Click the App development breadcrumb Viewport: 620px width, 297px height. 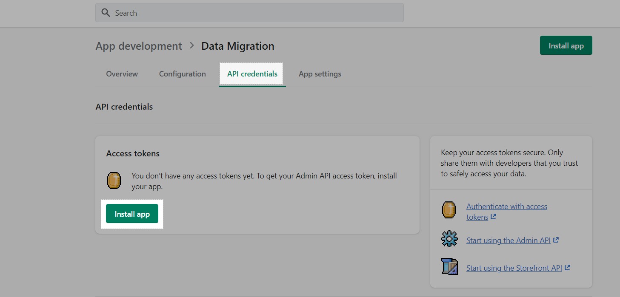139,46
